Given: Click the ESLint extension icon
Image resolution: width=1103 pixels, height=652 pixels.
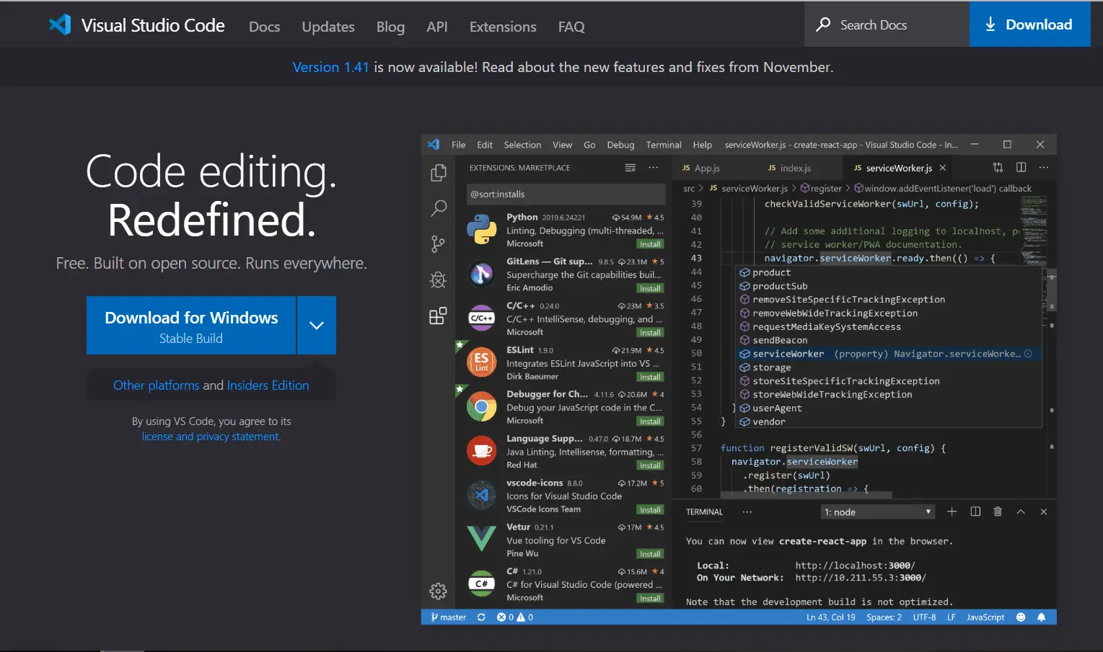Looking at the screenshot, I should pyautogui.click(x=481, y=362).
